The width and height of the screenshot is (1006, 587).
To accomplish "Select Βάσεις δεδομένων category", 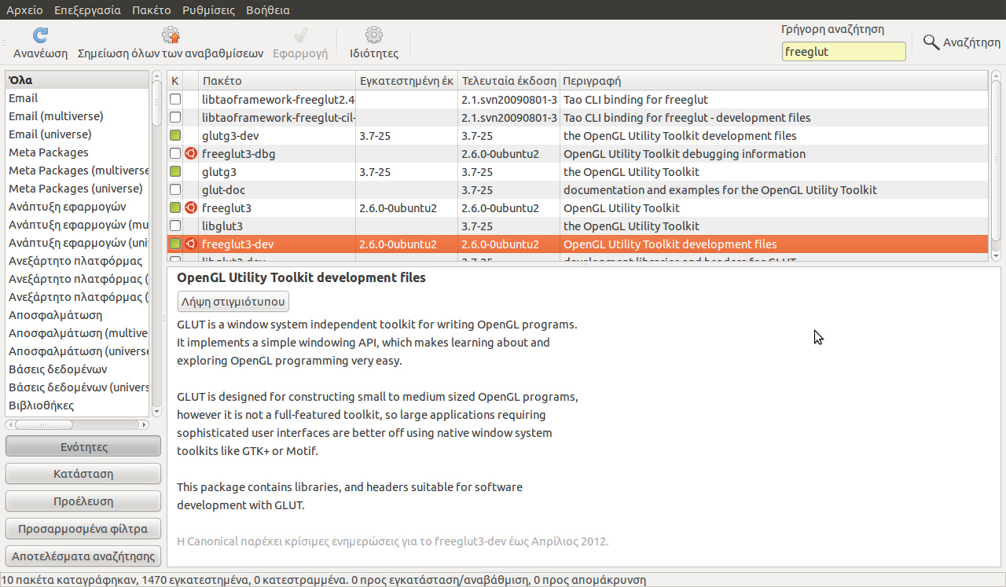I will point(77,369).
